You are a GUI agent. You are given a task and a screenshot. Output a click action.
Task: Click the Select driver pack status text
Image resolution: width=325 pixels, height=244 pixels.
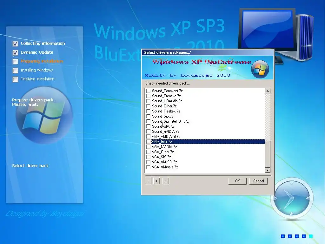30,166
